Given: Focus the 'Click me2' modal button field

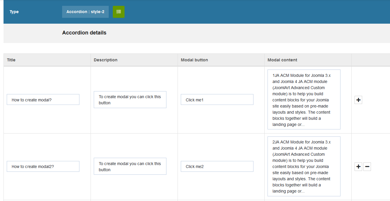Looking at the screenshot, I should (x=217, y=167).
